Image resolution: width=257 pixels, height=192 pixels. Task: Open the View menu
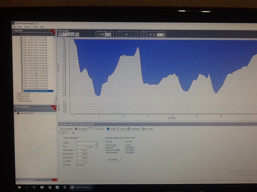[x=20, y=27]
